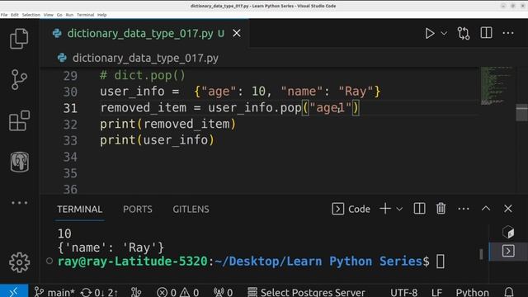Click terminal output {'name': 'Ray'}
Image resolution: width=528 pixels, height=297 pixels.
point(111,247)
